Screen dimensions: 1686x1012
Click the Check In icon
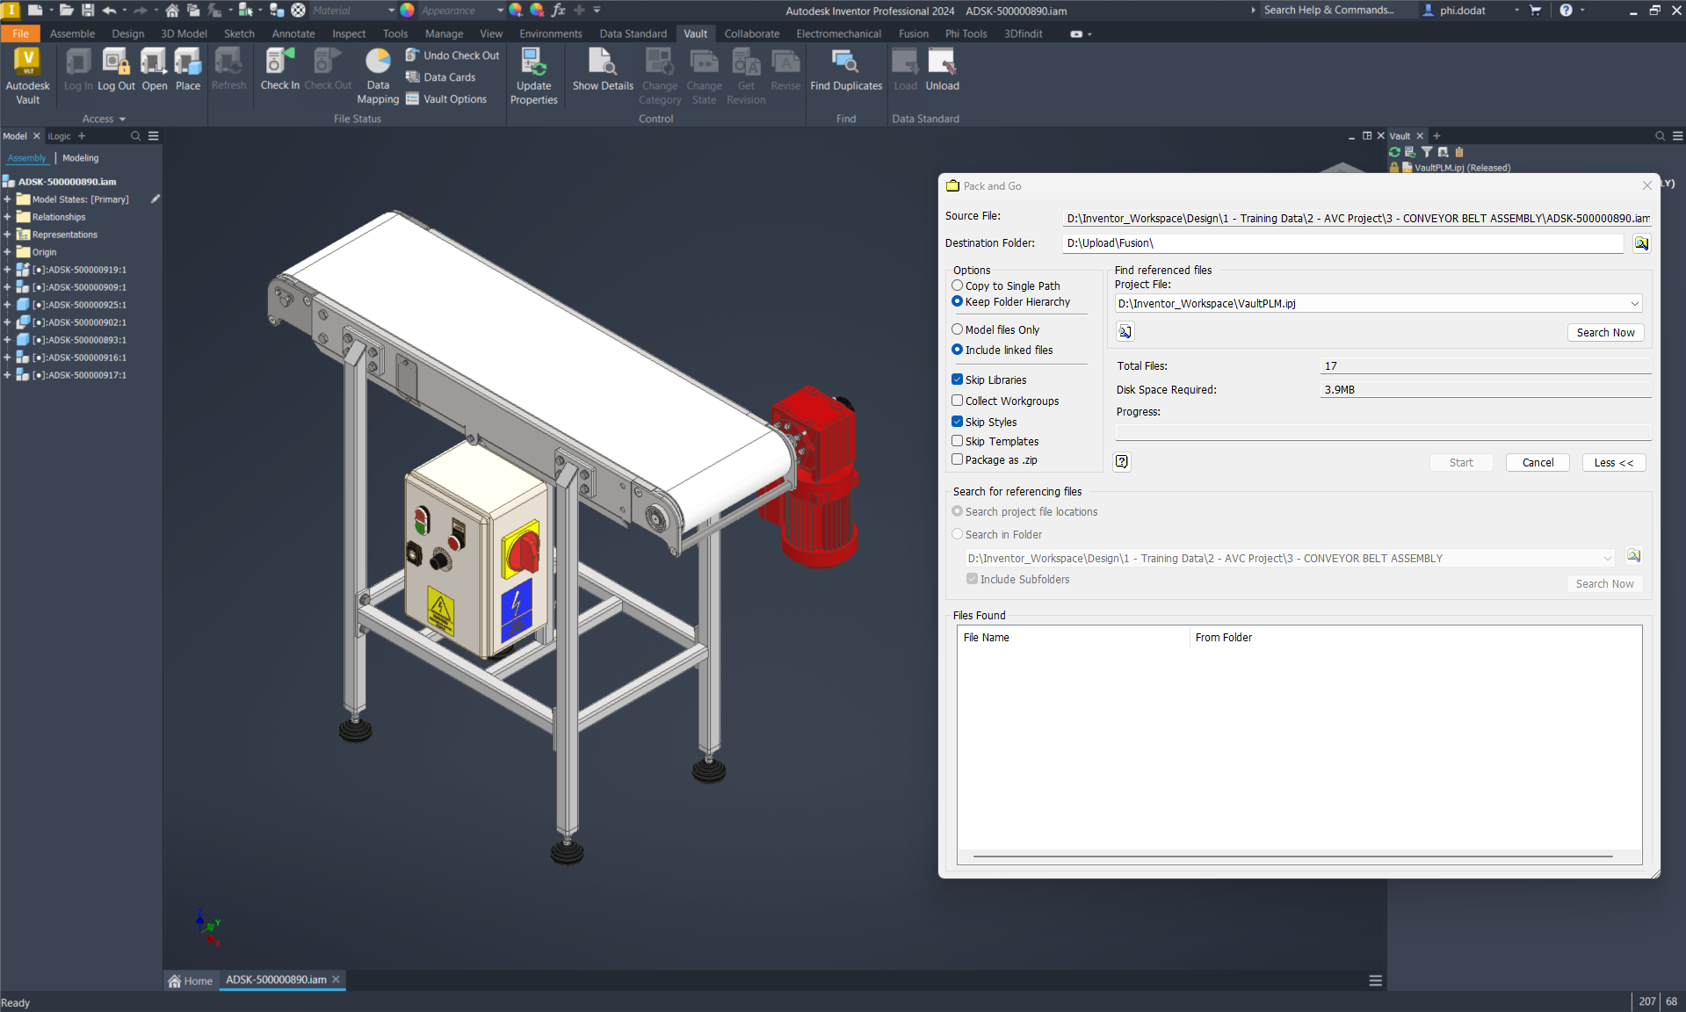click(279, 70)
